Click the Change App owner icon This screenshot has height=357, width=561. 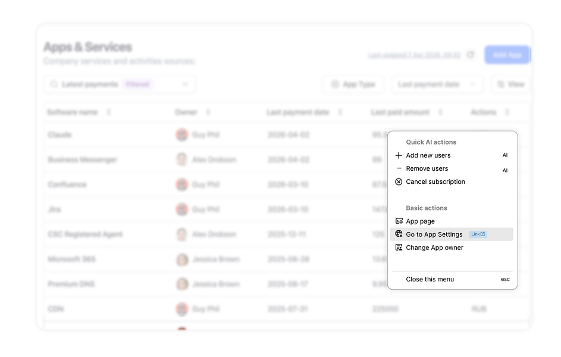coord(399,248)
